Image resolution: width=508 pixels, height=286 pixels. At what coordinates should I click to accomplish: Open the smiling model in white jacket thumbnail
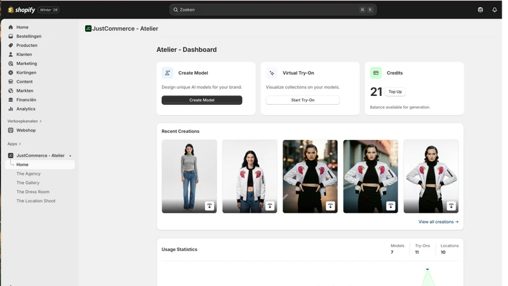click(250, 177)
